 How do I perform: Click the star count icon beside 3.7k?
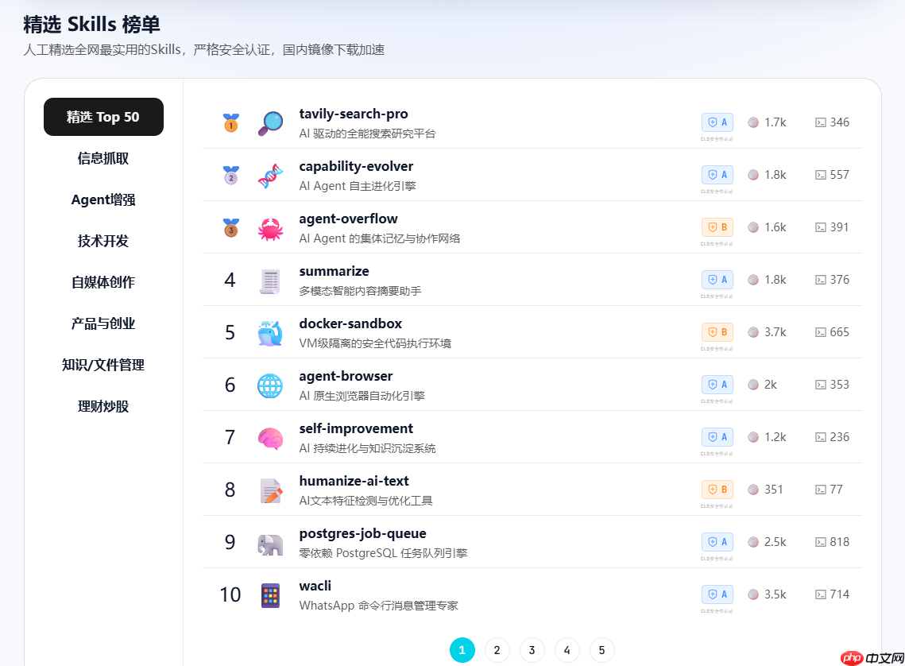tap(753, 332)
